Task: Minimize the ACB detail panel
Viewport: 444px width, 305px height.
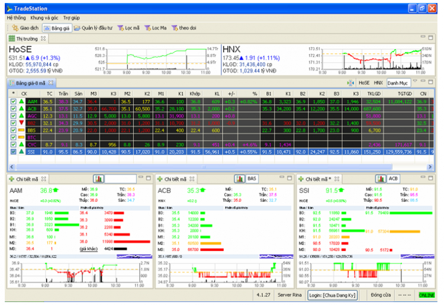Action: pyautogui.click(x=282, y=177)
